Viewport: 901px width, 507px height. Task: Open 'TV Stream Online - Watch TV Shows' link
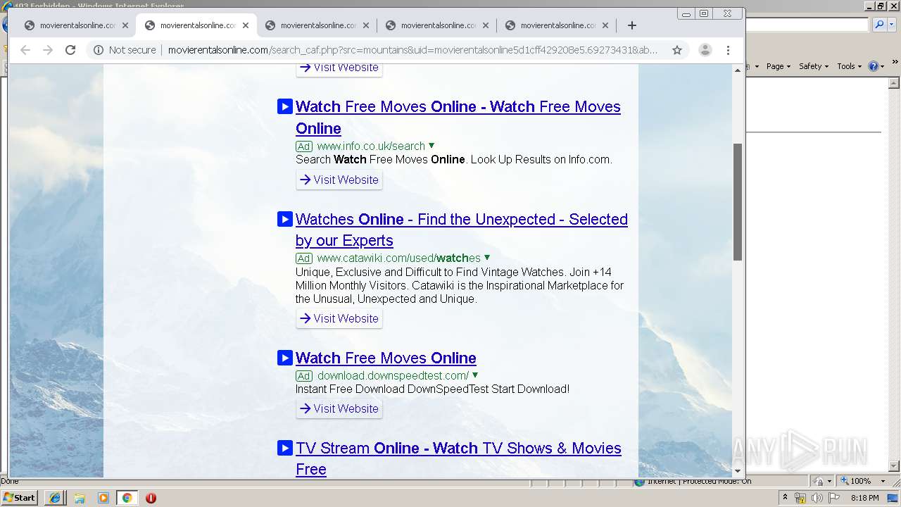(x=458, y=458)
